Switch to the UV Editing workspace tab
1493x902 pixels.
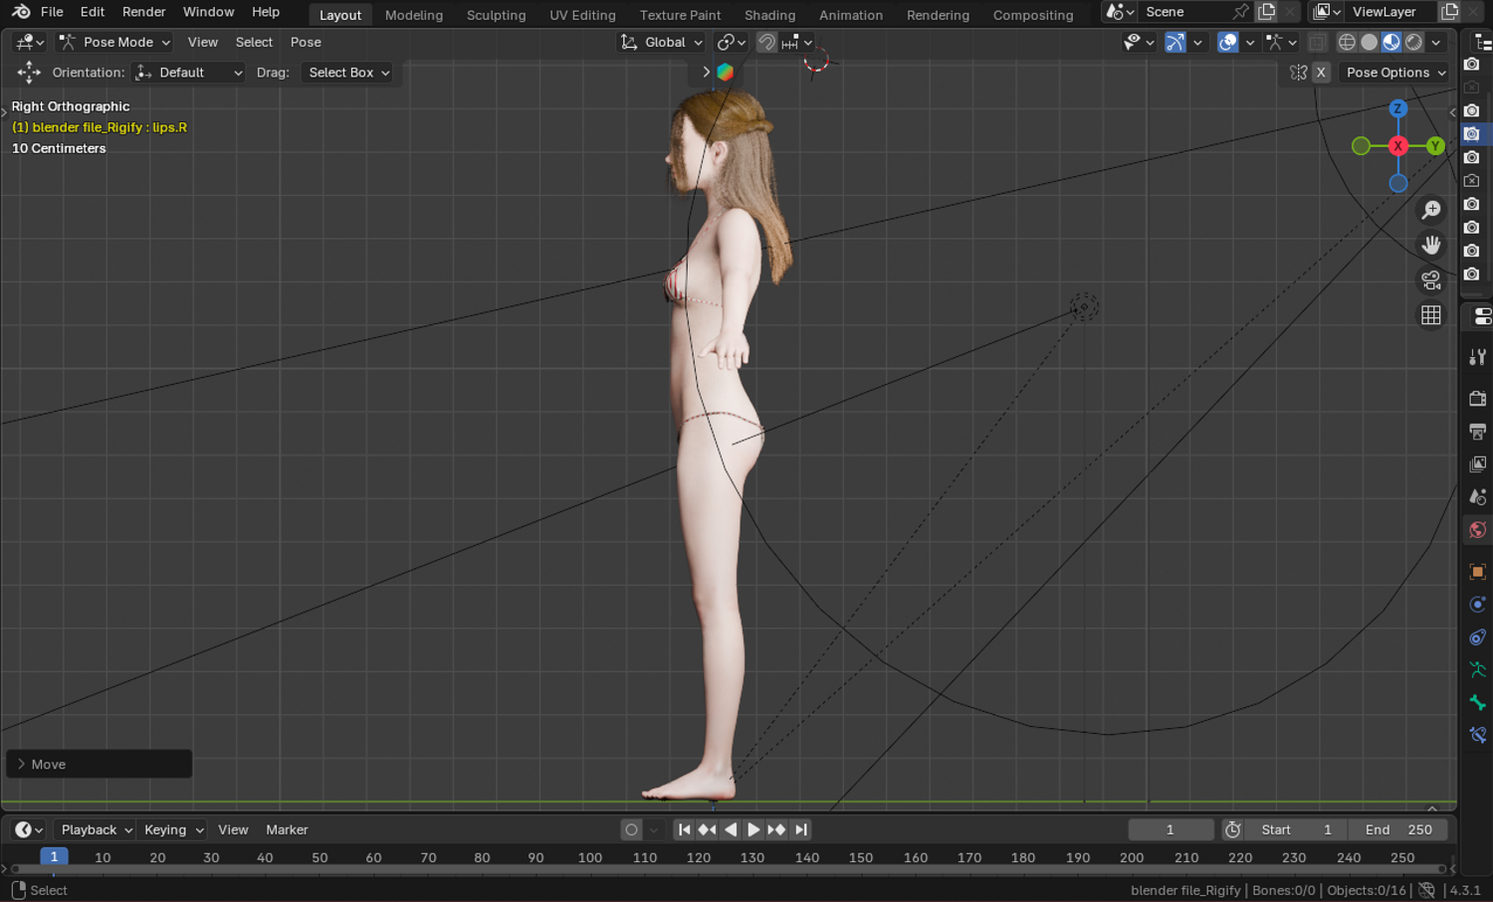click(x=582, y=15)
